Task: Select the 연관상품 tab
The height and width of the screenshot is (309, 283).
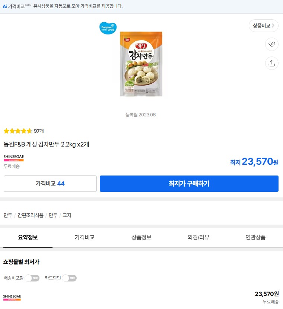Action: click(x=255, y=238)
